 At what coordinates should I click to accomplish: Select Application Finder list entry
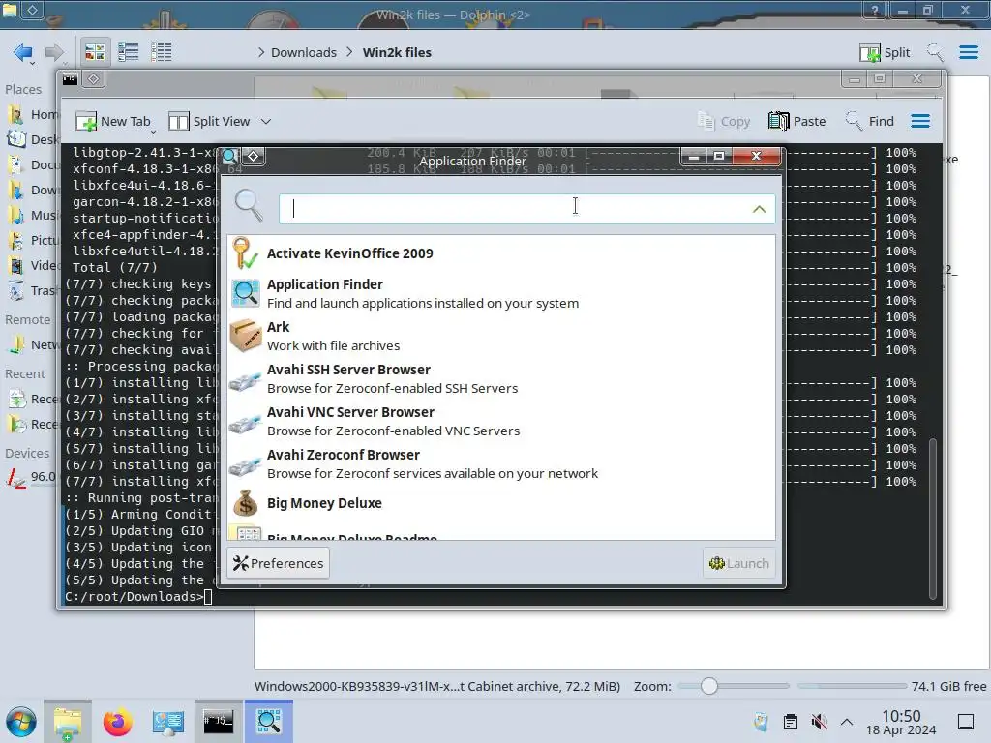[501, 294]
